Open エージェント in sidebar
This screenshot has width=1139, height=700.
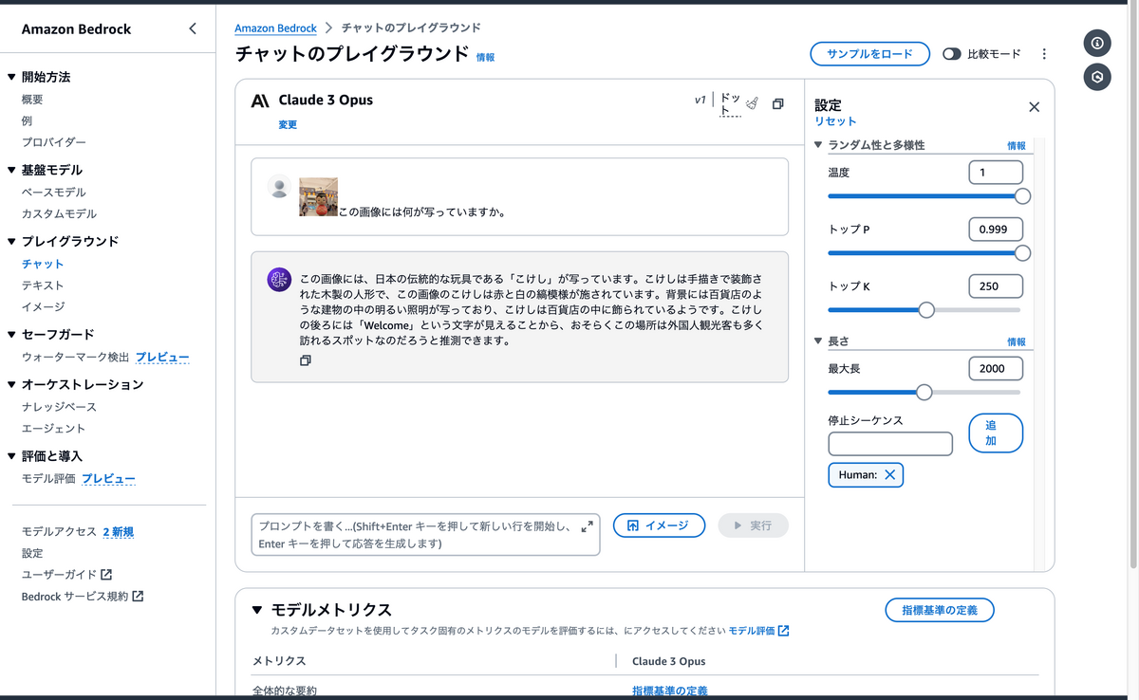point(53,429)
